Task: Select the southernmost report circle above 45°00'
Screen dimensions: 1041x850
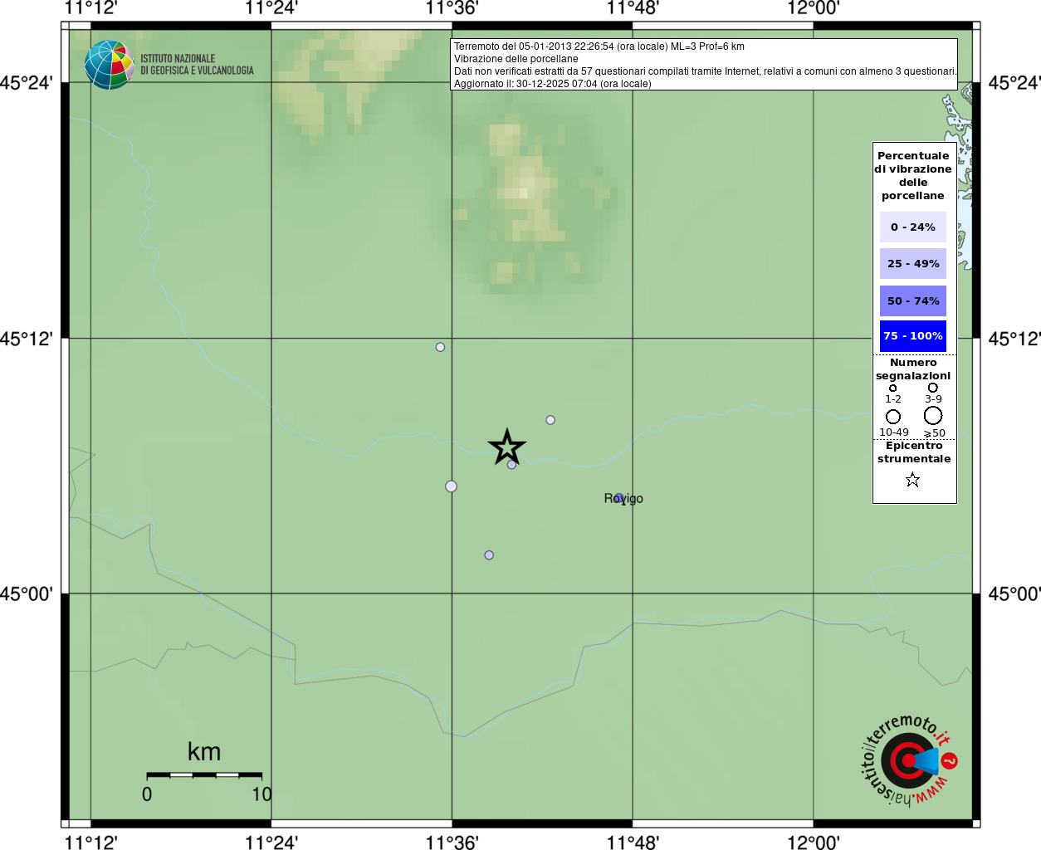Action: pyautogui.click(x=489, y=555)
